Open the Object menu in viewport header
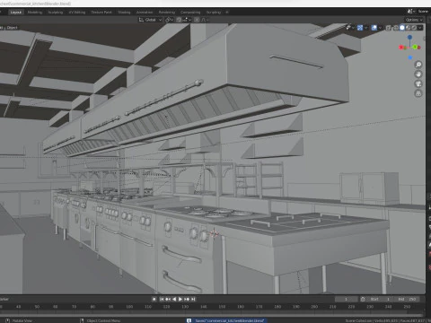Screen dimensions: 431x323 pyautogui.click(x=12, y=28)
